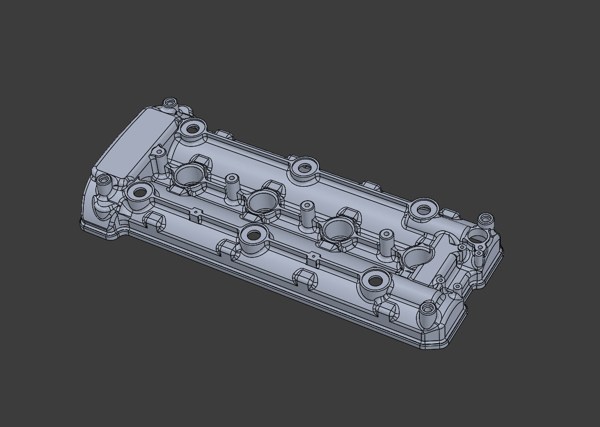
Task: Select a center bolt hole between plug tubes
Action: [253, 235]
